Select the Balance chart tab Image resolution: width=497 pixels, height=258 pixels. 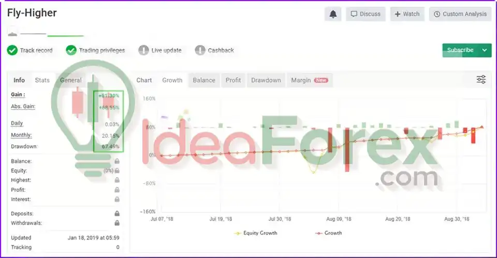pyautogui.click(x=204, y=80)
